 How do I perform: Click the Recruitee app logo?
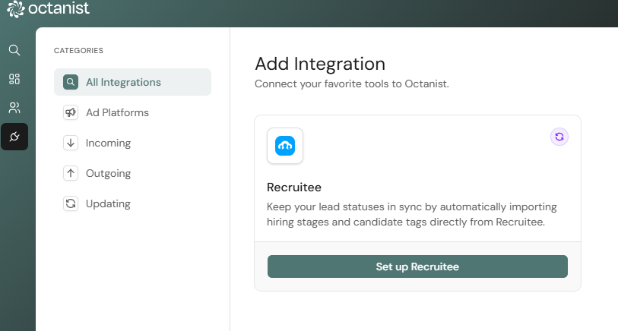coord(285,146)
